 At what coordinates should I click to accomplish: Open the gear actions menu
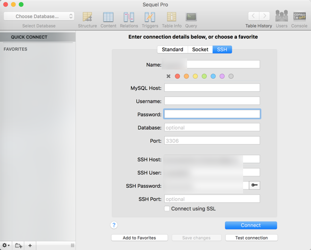[x=6, y=245]
